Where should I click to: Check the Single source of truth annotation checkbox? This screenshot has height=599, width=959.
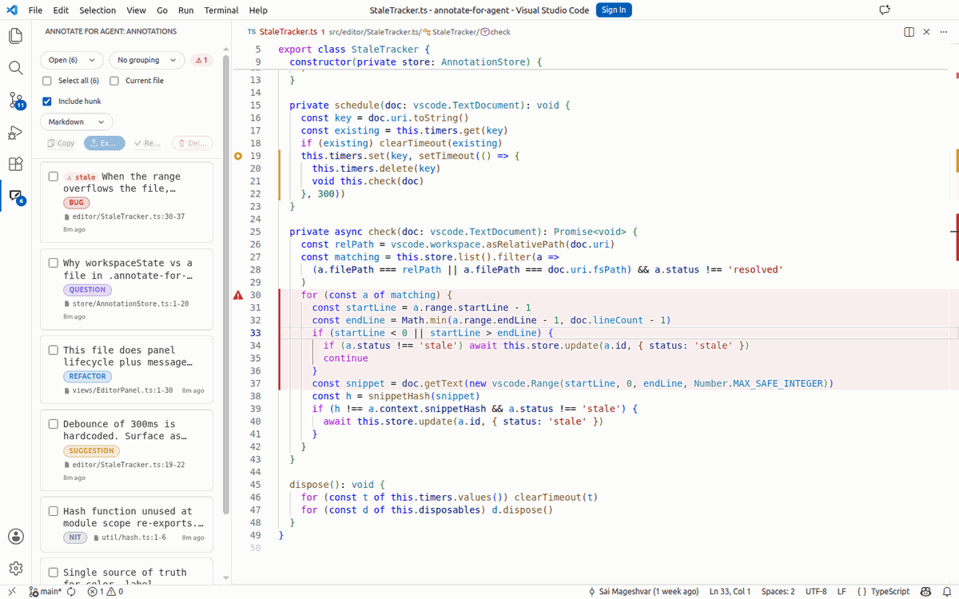[54, 573]
